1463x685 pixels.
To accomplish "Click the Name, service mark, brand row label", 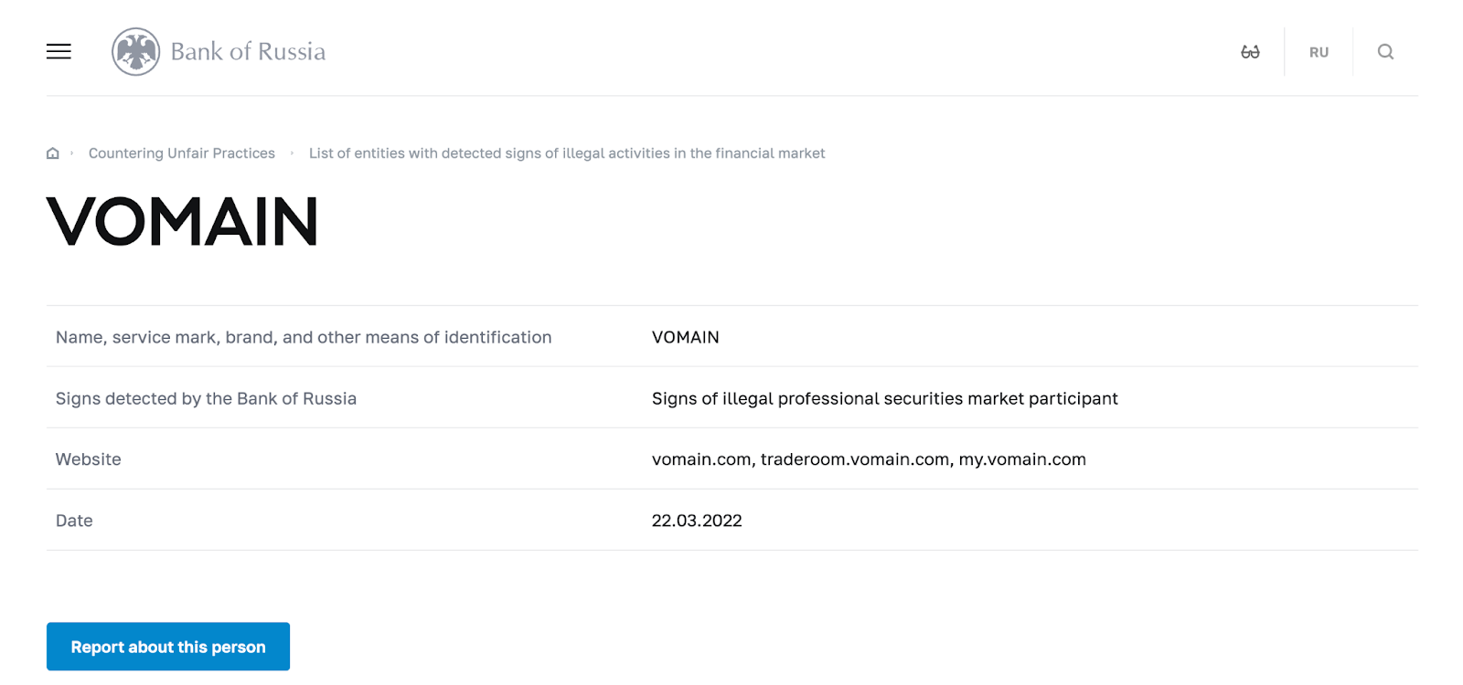I will 304,337.
